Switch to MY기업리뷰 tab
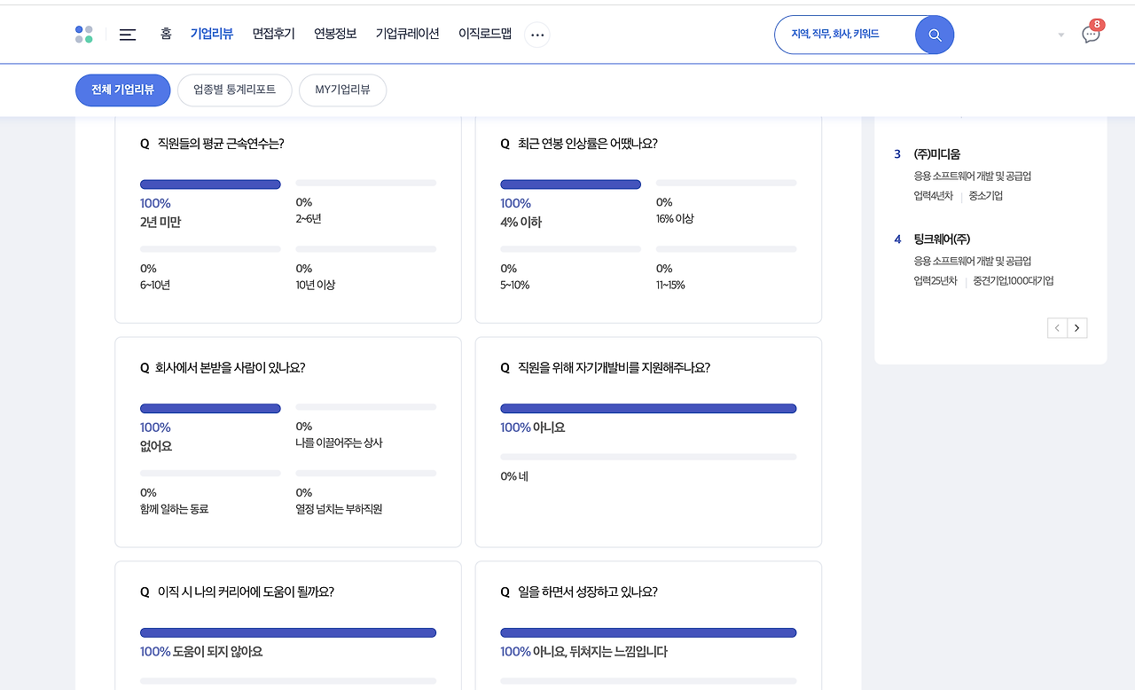 click(x=342, y=90)
